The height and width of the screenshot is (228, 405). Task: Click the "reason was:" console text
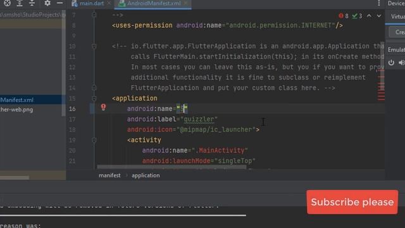pyautogui.click(x=20, y=225)
